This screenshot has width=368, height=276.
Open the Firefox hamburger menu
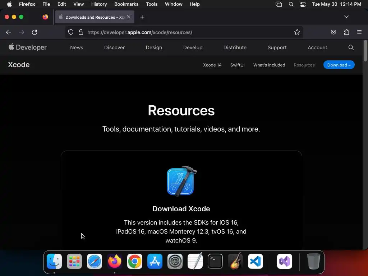[x=359, y=32]
